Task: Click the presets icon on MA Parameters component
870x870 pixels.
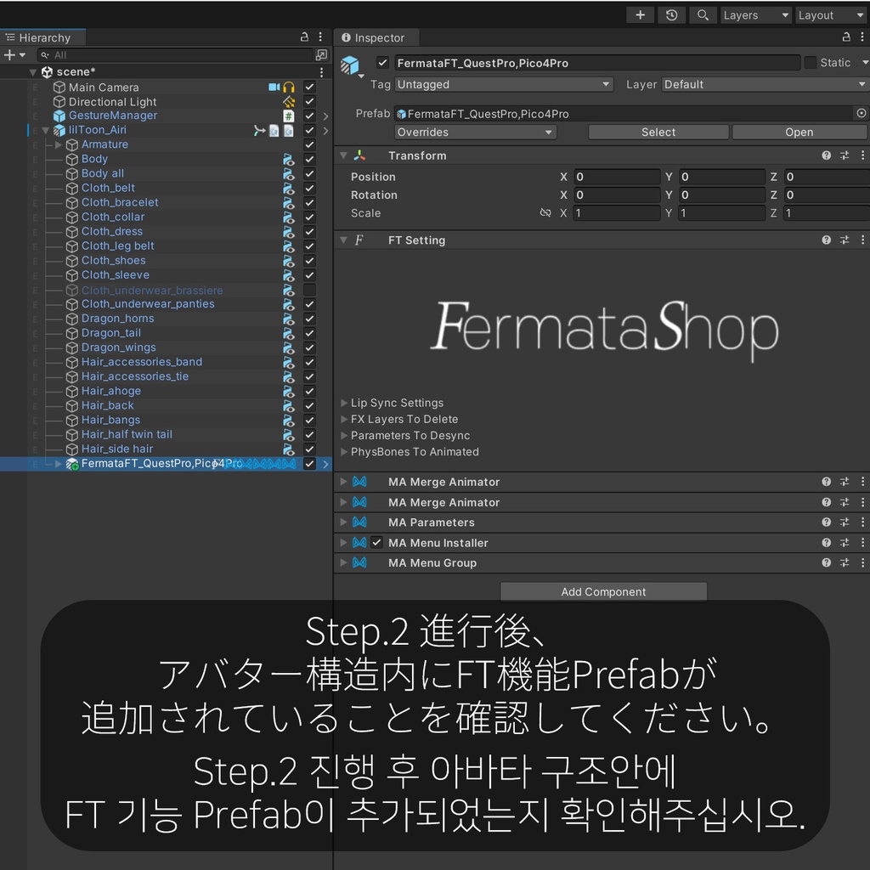Action: (x=844, y=522)
